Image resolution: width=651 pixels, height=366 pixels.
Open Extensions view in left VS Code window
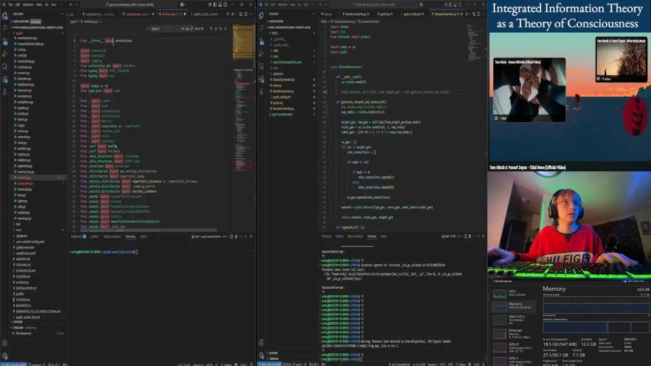[5, 79]
